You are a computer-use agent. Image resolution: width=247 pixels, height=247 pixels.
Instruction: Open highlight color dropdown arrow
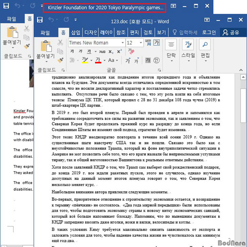[x=91, y=61]
